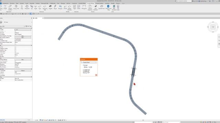Open the Project_Road alignment dropdown
Image resolution: width=220 pixels, height=123 pixels.
point(90,63)
